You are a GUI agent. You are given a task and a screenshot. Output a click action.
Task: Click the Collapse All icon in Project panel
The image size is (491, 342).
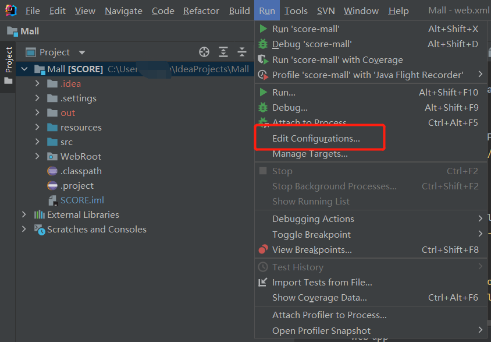point(242,52)
